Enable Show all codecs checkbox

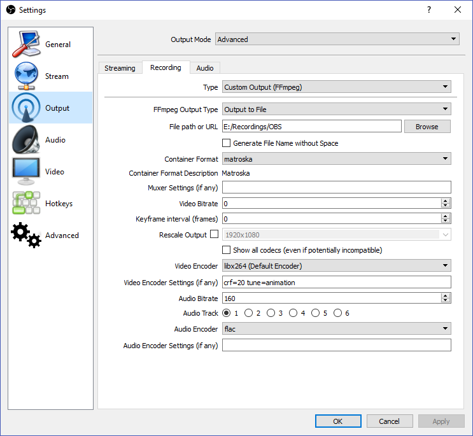click(x=226, y=250)
